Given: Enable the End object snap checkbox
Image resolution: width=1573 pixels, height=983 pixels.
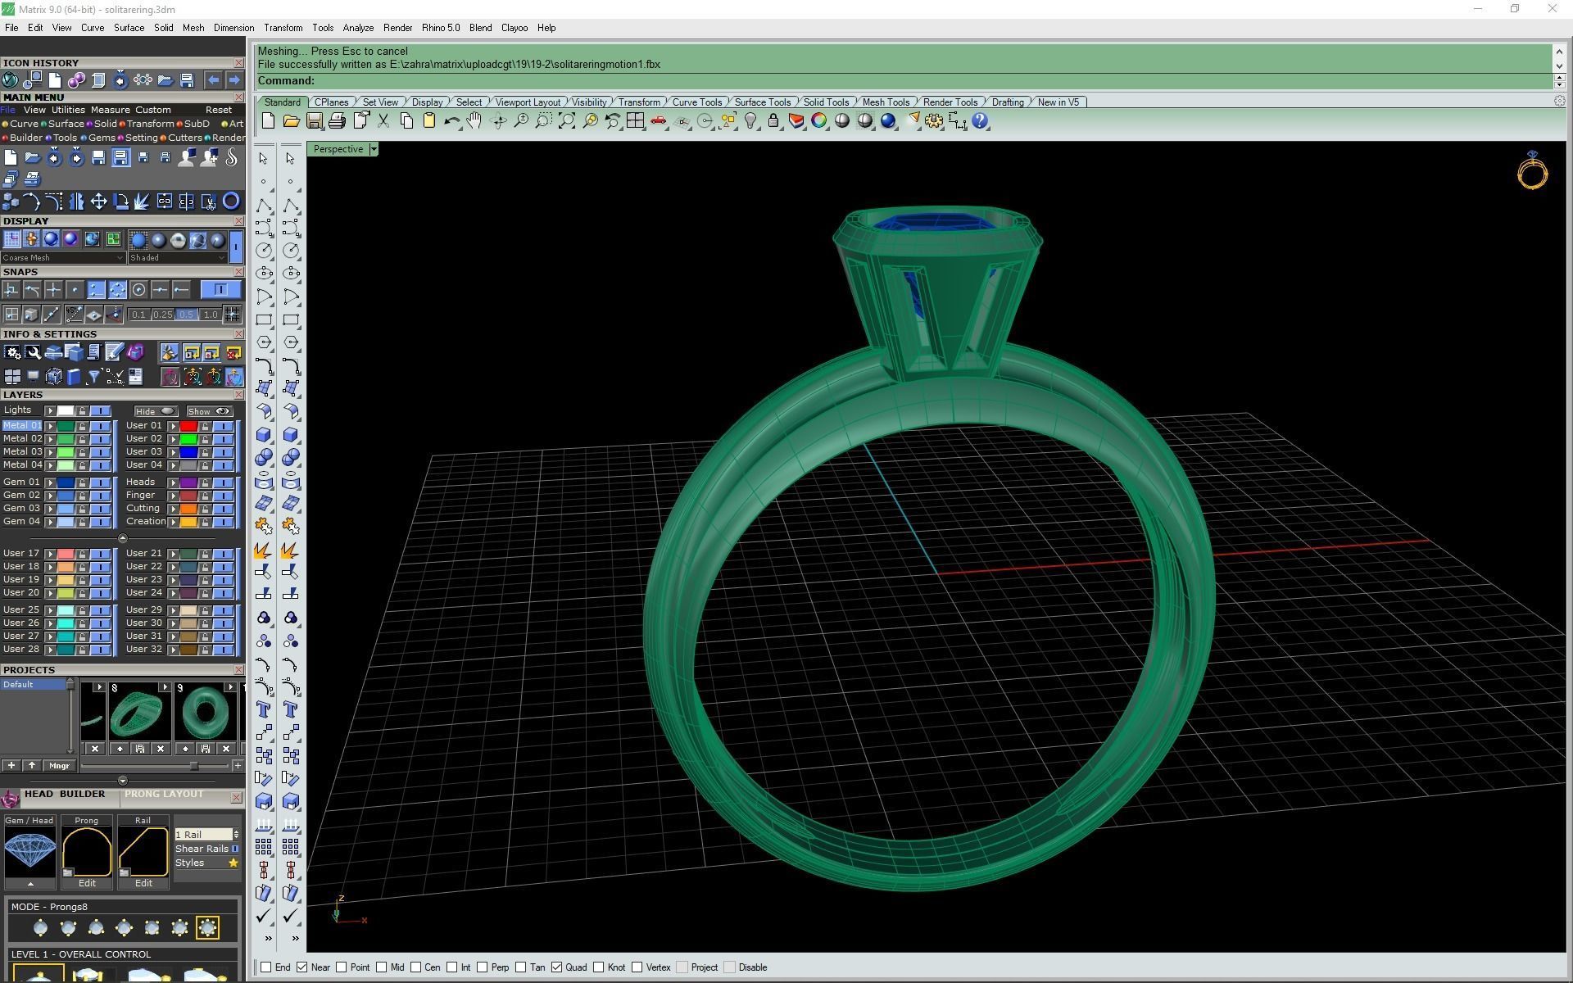Looking at the screenshot, I should tap(266, 967).
